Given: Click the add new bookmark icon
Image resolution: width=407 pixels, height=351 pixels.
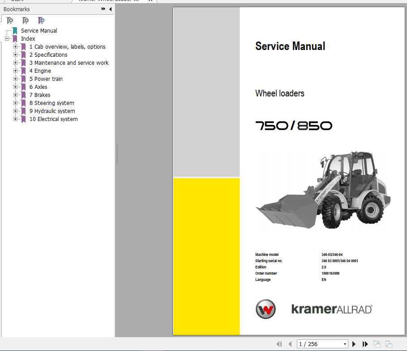Looking at the screenshot, I should coord(26,21).
